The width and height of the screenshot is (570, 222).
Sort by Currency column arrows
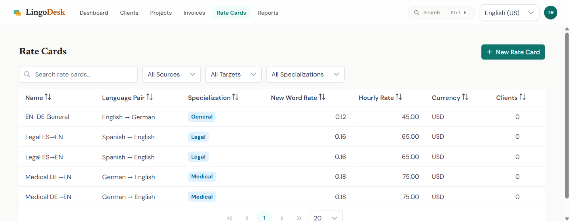pos(465,97)
